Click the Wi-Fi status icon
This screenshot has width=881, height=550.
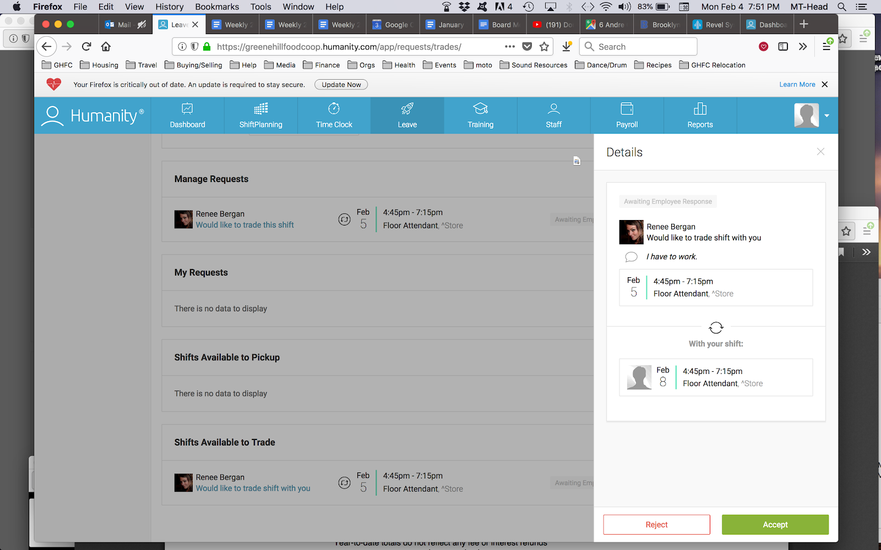(x=606, y=7)
